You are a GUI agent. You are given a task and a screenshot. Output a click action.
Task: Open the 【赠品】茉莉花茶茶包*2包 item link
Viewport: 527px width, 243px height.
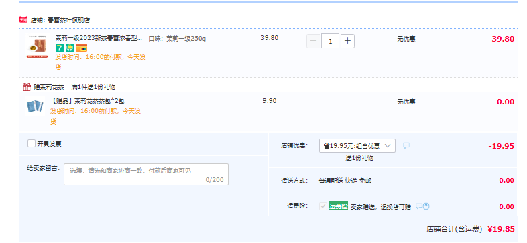click(87, 101)
